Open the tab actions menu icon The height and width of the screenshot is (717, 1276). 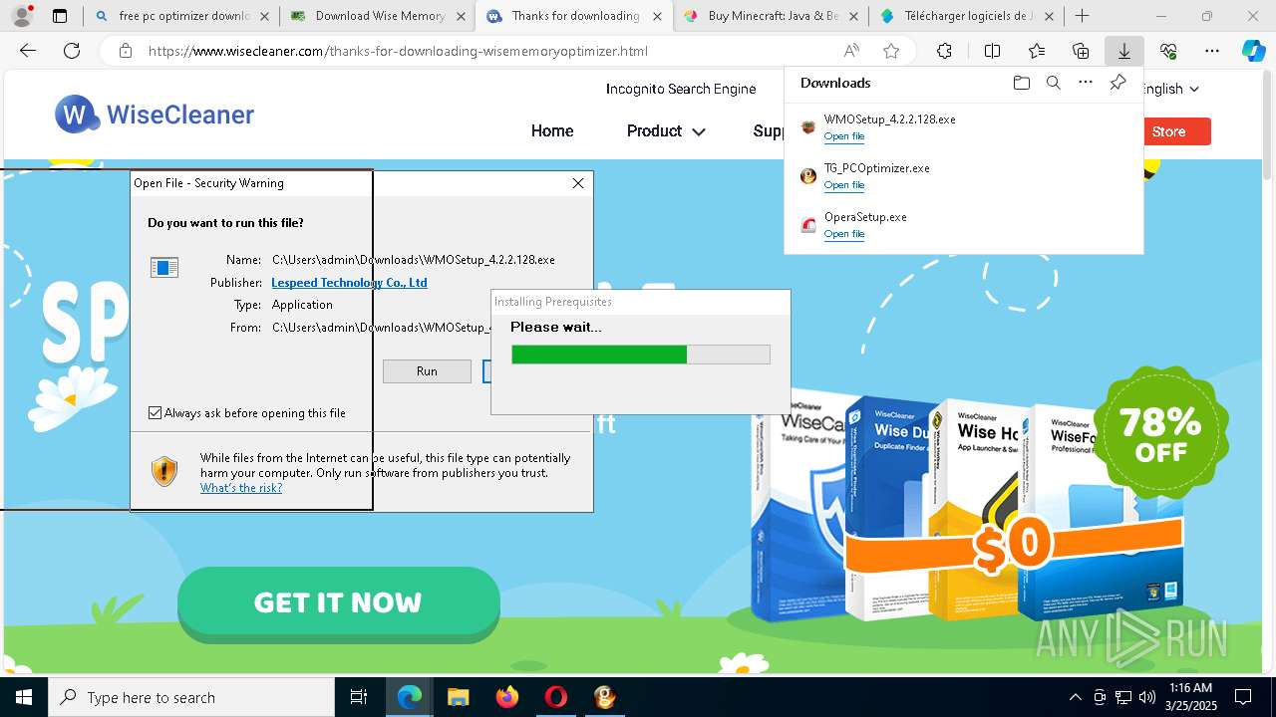(60, 16)
